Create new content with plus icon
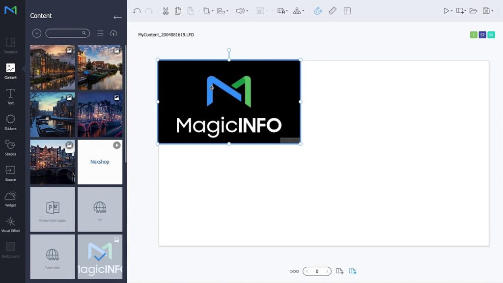Viewport: 503px width, 283px height. coord(461,11)
